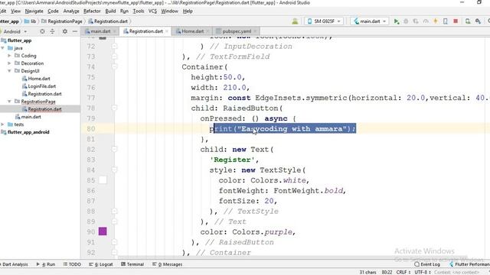The height and width of the screenshot is (275, 490).
Task: Open the Terminal tool window
Action: [132, 264]
